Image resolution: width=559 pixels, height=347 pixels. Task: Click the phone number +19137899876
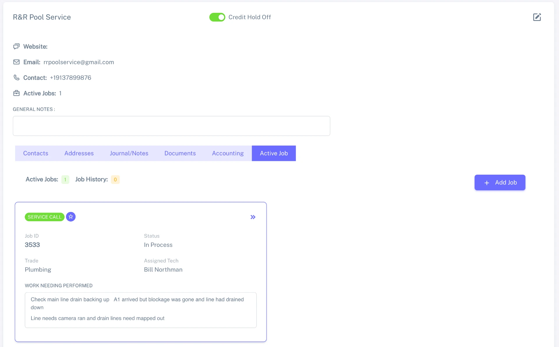click(x=70, y=78)
